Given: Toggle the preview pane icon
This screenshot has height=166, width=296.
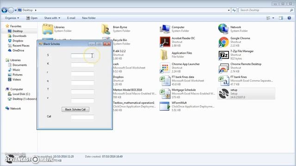Looking at the screenshot, I should (281, 18).
